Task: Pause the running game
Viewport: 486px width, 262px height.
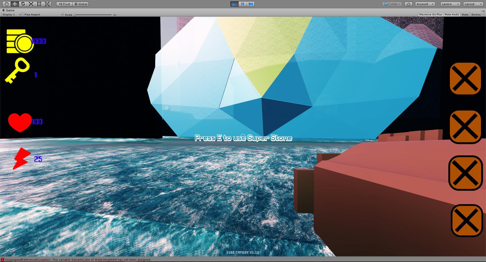Action: click(242, 4)
